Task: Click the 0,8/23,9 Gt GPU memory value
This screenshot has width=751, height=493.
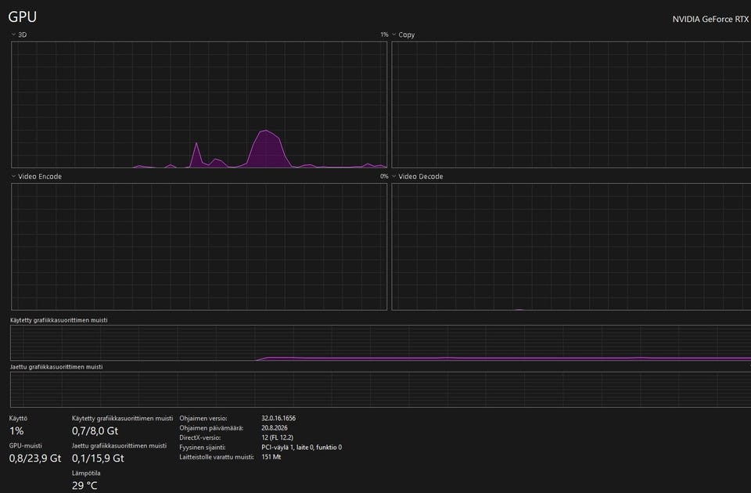Action: point(35,458)
